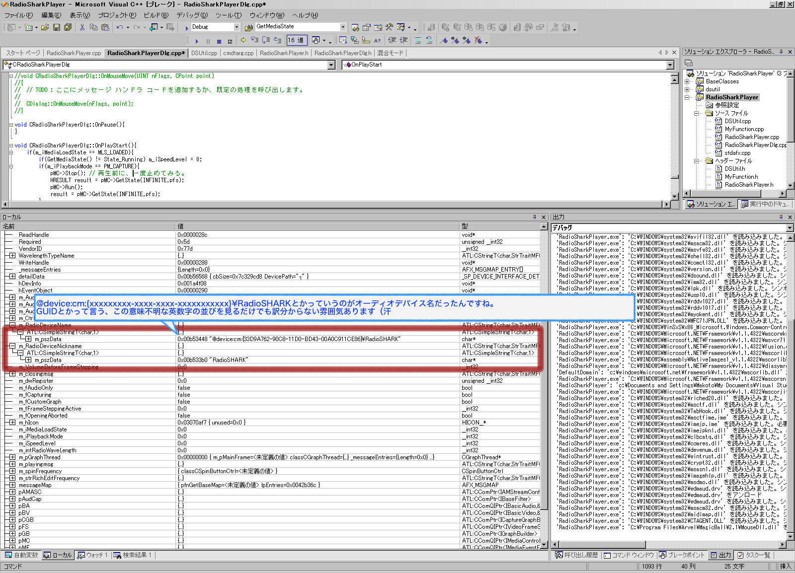Toggle hexadecimal display button
This screenshot has width=795, height=573.
coord(297,40)
